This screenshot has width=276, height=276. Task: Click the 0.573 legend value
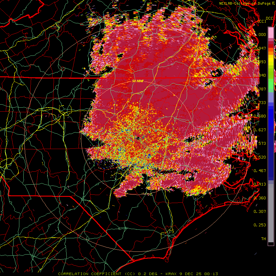coord(260,144)
